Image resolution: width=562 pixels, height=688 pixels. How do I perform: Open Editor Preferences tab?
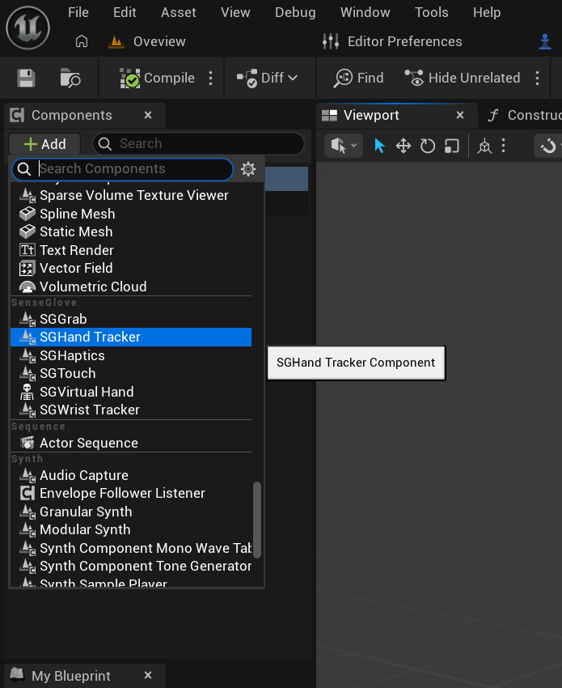392,41
